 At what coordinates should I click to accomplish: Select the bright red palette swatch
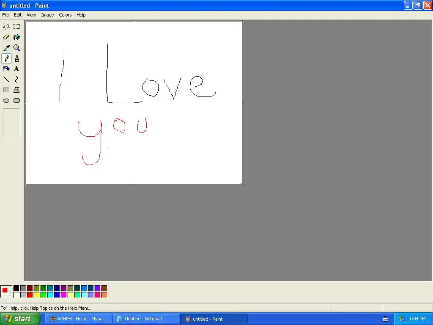click(30, 295)
